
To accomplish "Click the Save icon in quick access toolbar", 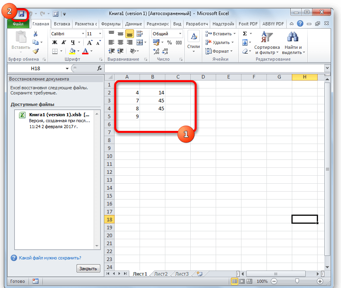I will (x=21, y=14).
